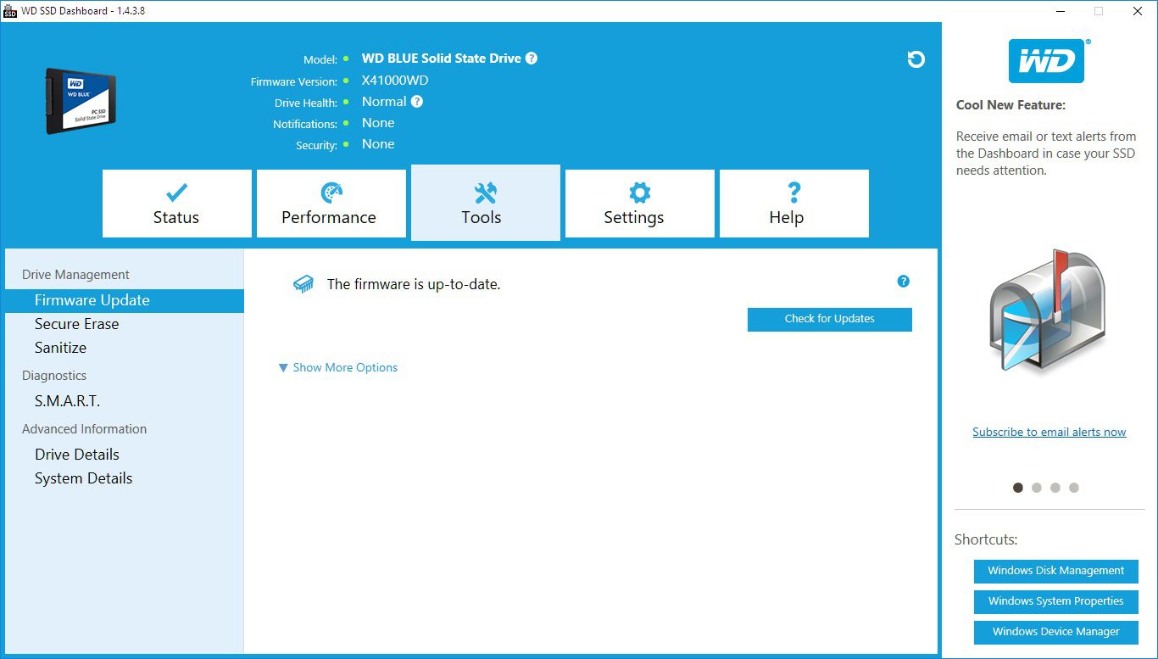Expand Show More Options
This screenshot has height=659, width=1158.
[x=338, y=367]
